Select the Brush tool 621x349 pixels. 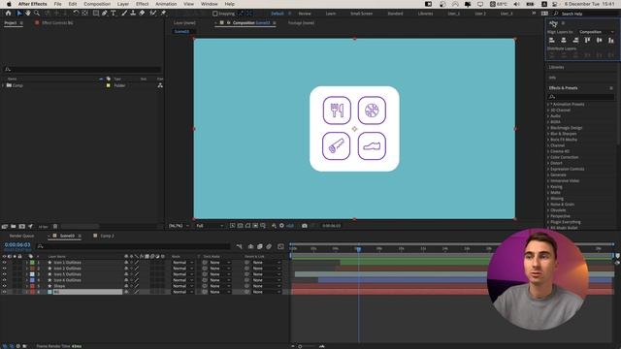[124, 13]
